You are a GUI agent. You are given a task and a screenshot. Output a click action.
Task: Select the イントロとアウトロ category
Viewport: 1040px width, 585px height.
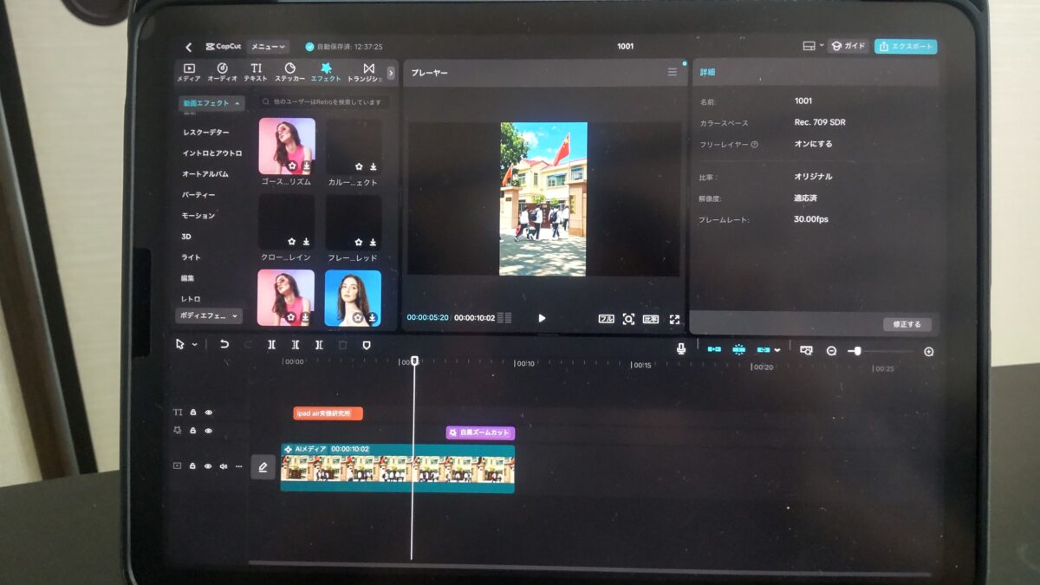click(x=211, y=153)
